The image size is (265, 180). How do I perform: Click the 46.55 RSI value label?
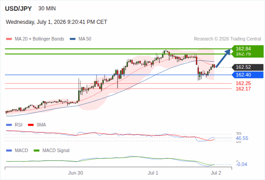242,138
